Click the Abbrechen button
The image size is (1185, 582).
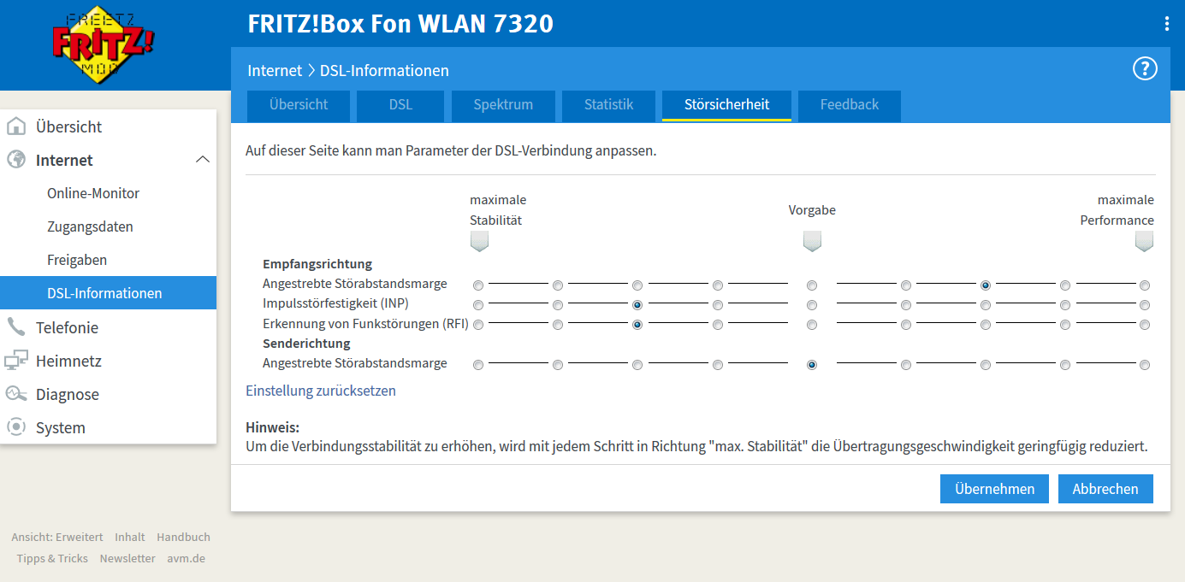[x=1105, y=489]
